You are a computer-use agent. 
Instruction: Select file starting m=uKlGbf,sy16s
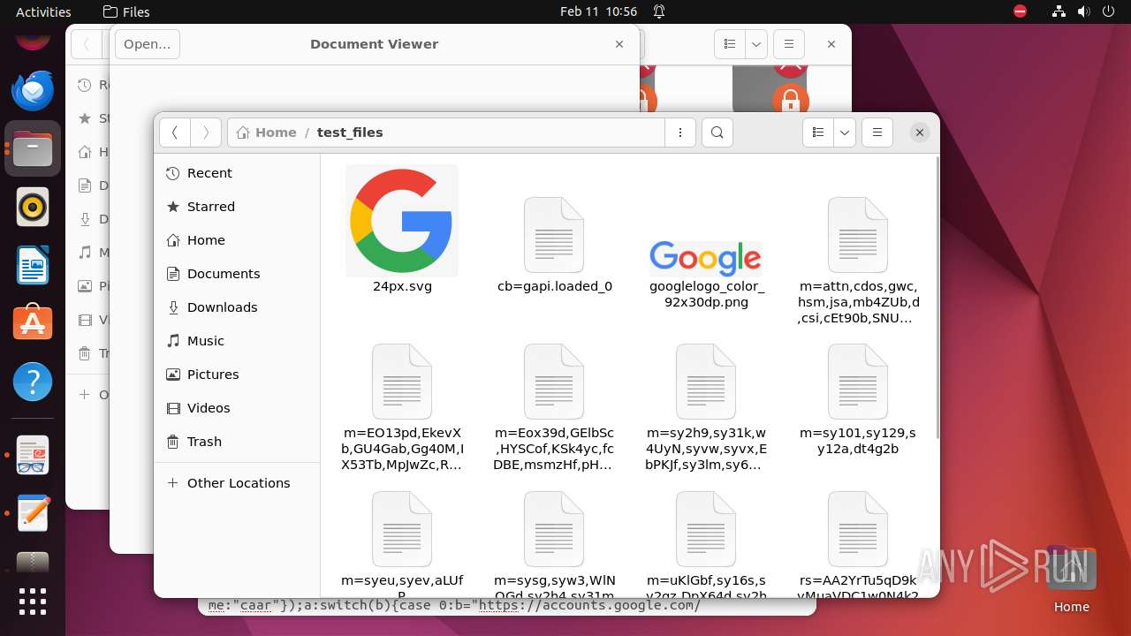706,543
